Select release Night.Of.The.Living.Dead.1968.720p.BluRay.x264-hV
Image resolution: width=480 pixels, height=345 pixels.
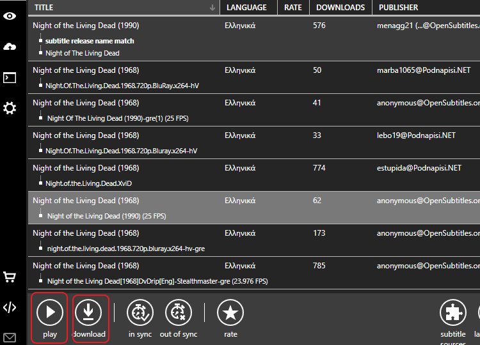[x=122, y=86]
